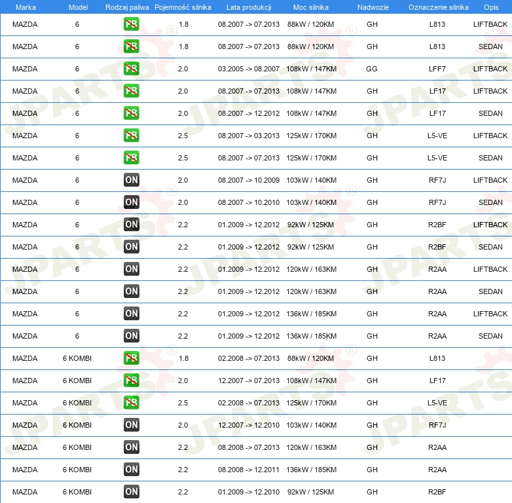Select the GG body code cell
The image size is (512, 503).
[372, 69]
